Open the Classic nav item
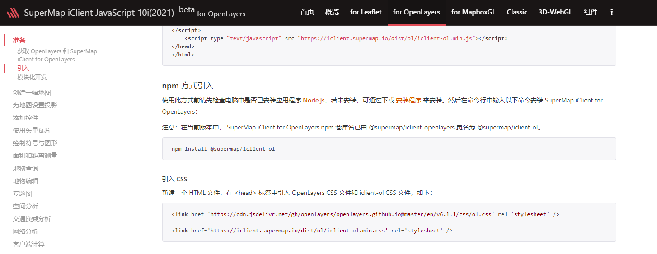The width and height of the screenshot is (657, 254). coord(517,12)
